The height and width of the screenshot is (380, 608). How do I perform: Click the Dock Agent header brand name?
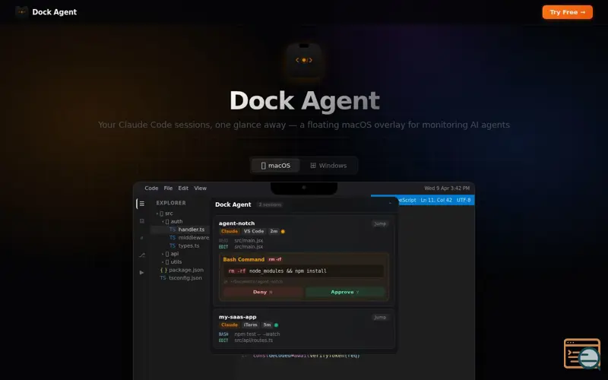pos(54,12)
